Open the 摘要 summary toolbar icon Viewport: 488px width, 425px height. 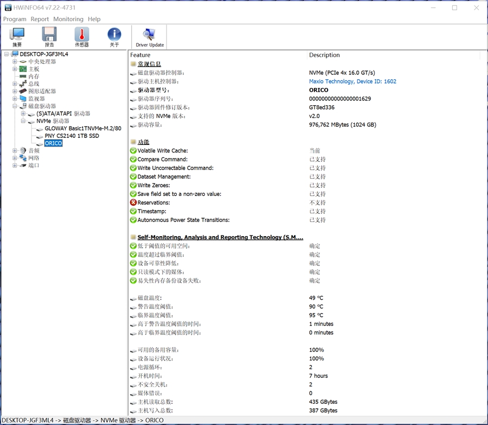tap(17, 37)
